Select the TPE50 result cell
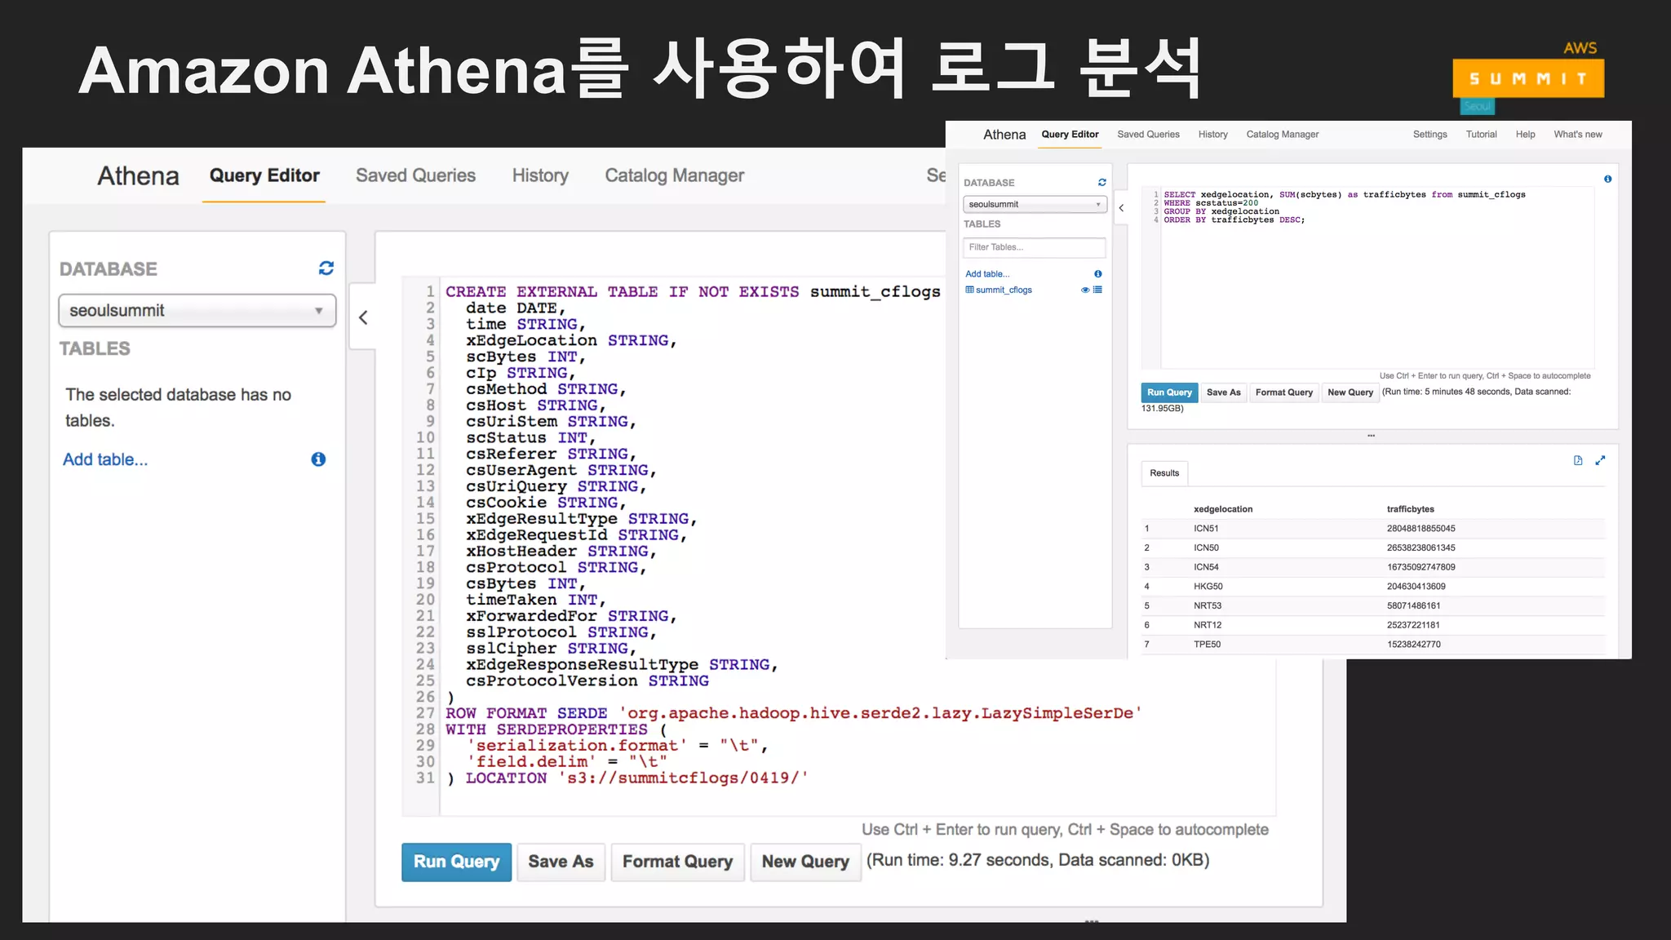Screen dimensions: 1671x940 click(x=1207, y=645)
